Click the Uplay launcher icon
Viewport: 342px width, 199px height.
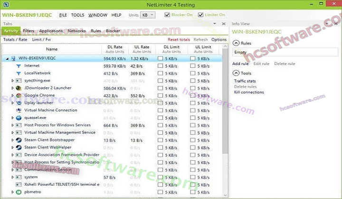(x=19, y=103)
